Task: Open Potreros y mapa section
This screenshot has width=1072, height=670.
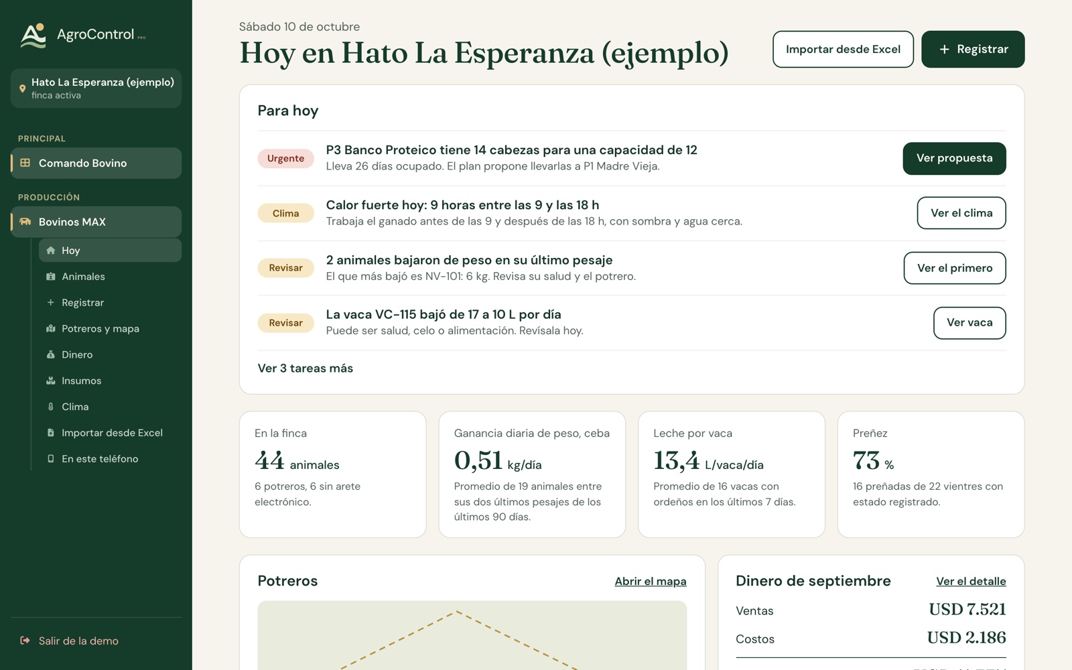Action: coord(110,328)
